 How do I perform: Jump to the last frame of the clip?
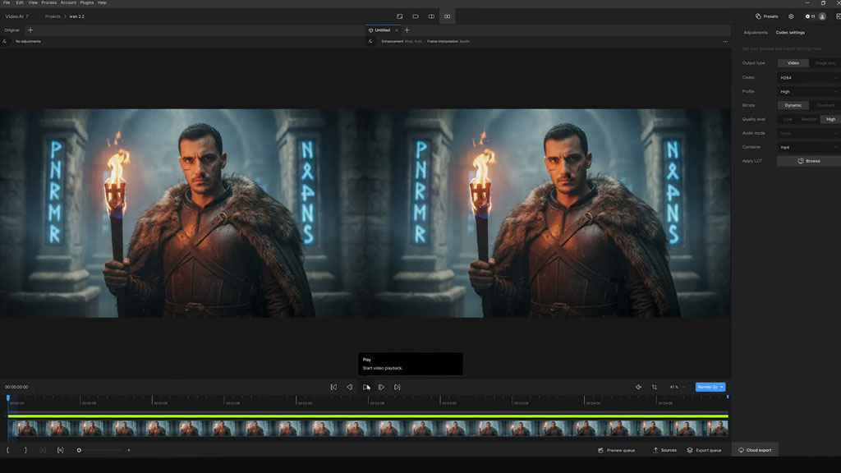click(x=397, y=387)
